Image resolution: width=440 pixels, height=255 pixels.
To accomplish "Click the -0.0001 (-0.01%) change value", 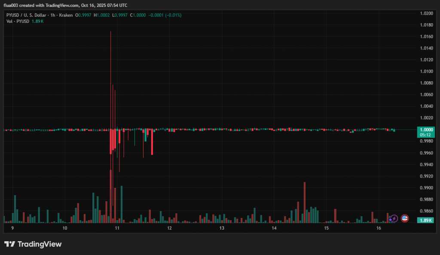I will click(x=165, y=15).
